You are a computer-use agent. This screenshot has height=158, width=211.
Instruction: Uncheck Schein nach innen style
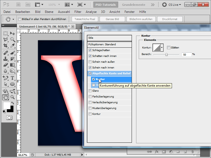(x=90, y=68)
